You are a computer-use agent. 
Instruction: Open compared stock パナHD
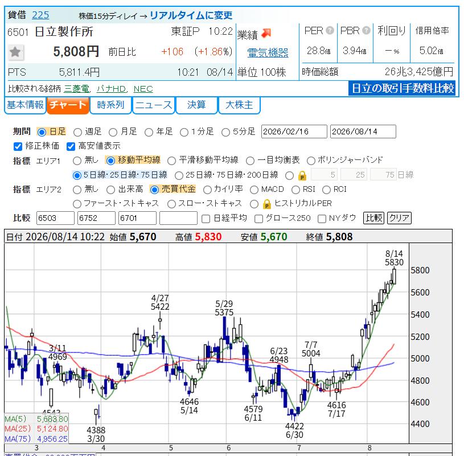tap(111, 89)
